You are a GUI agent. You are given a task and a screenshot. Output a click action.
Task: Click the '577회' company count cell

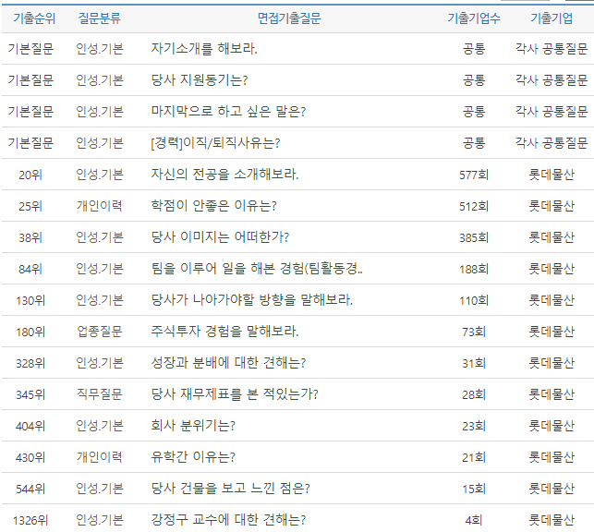473,175
